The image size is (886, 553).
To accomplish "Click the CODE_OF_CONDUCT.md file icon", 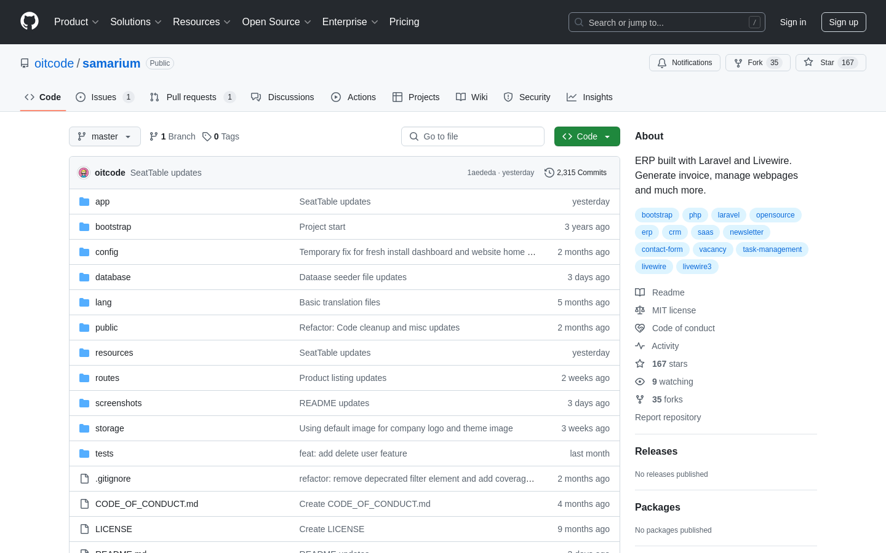I will coord(84,504).
